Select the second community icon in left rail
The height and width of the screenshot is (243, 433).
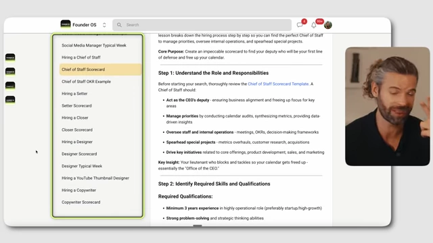[10, 72]
